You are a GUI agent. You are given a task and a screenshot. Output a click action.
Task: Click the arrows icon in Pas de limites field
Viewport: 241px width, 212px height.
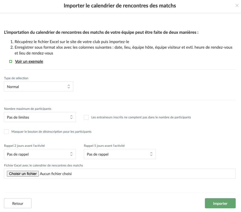pyautogui.click(x=71, y=117)
